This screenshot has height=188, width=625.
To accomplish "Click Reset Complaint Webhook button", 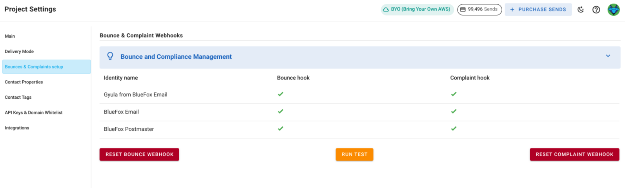I will pyautogui.click(x=574, y=154).
